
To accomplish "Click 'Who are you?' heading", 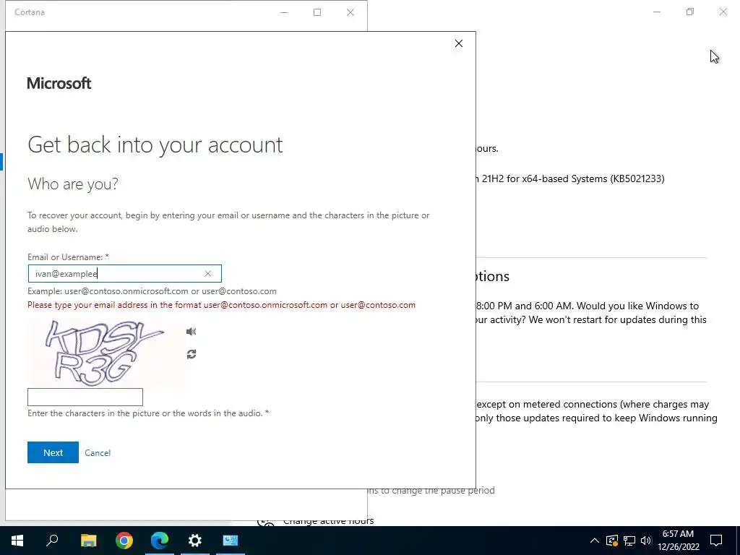I will (x=73, y=184).
